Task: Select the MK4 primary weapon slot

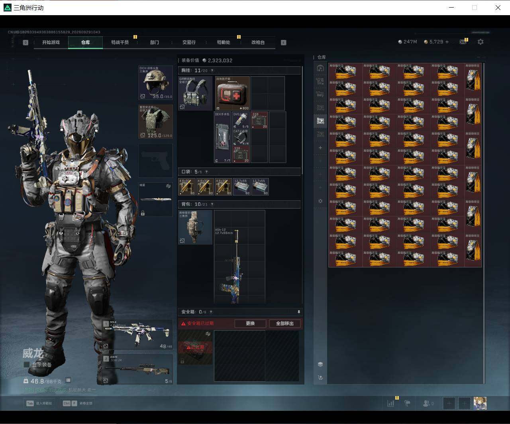Action: pyautogui.click(x=138, y=335)
